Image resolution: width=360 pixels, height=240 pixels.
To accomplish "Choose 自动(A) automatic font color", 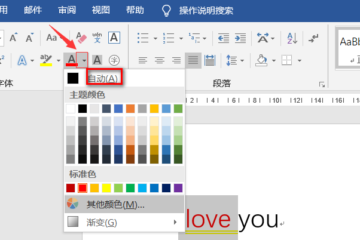I will click(124, 78).
